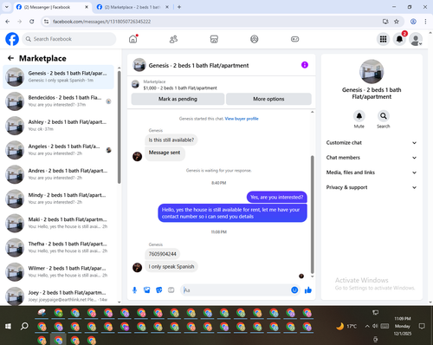Click the More options button

[268, 99]
